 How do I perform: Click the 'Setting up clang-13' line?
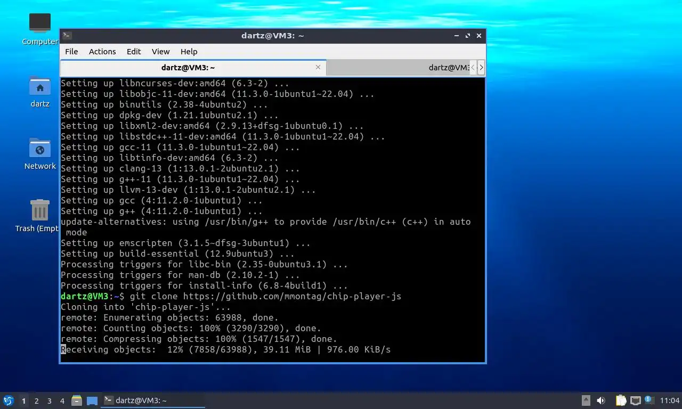point(180,168)
